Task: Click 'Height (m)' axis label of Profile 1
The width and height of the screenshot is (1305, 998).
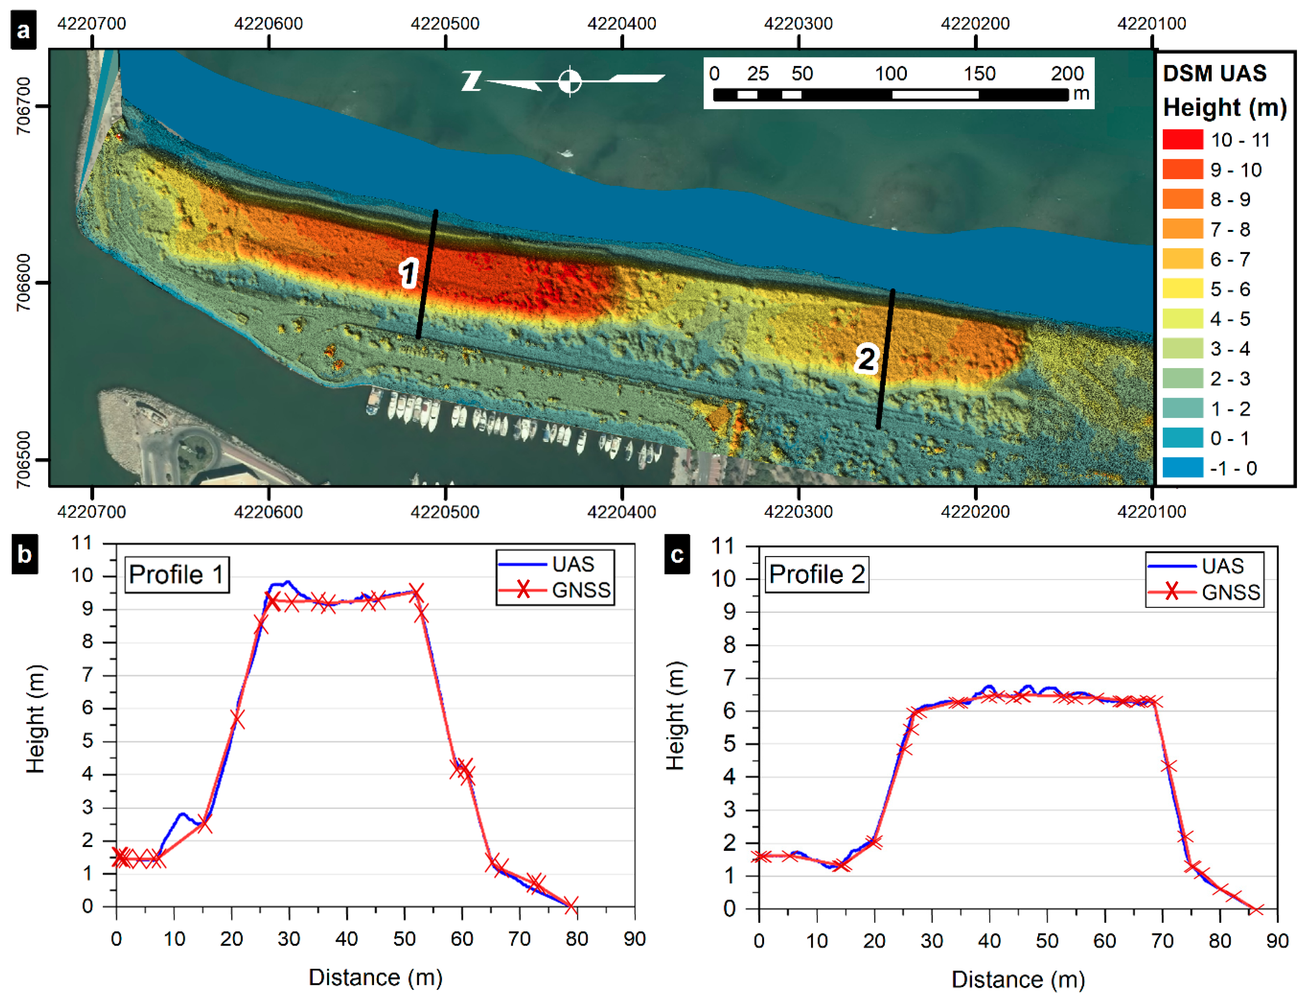Action: click(35, 718)
